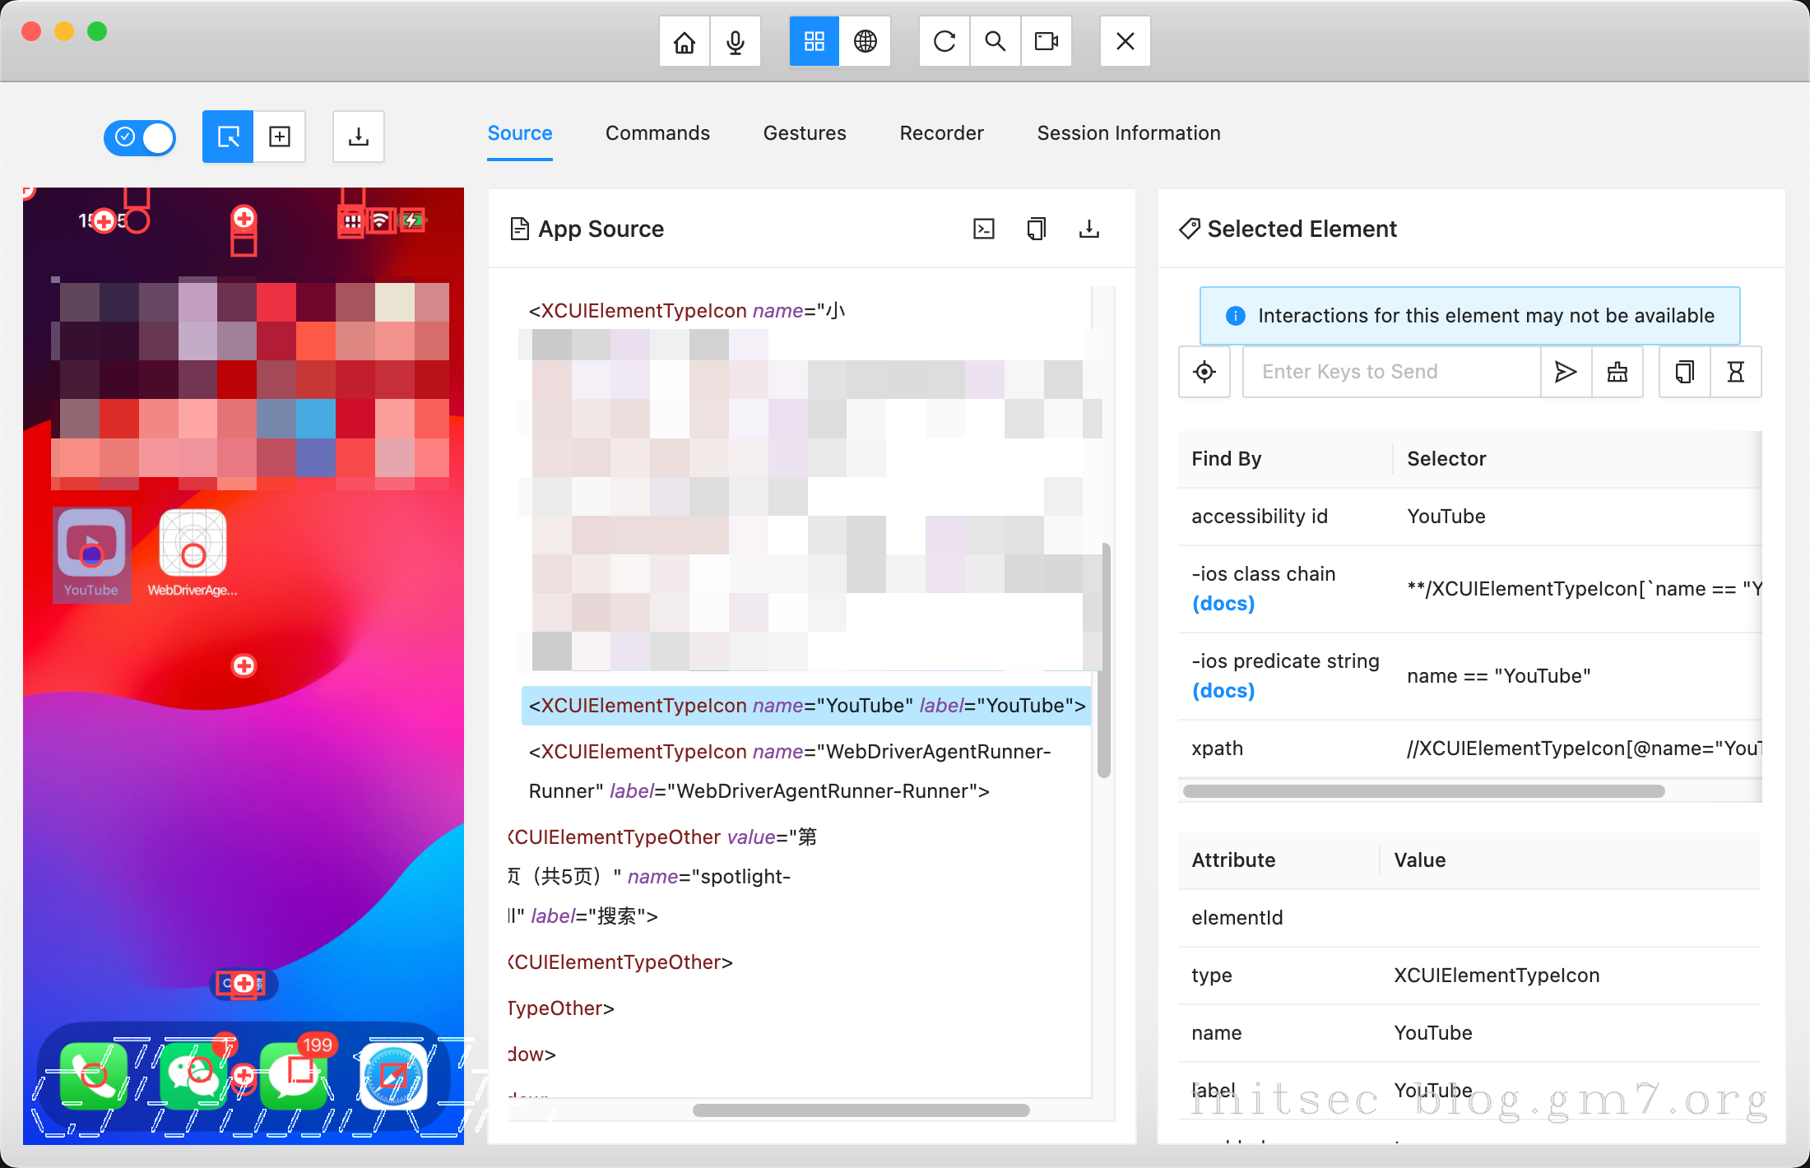The height and width of the screenshot is (1168, 1810).
Task: Tap the selected element crosshair button
Action: click(x=1204, y=372)
